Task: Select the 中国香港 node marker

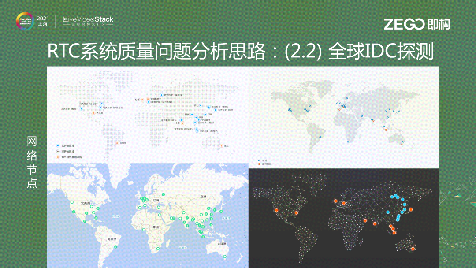Action: tap(199, 120)
